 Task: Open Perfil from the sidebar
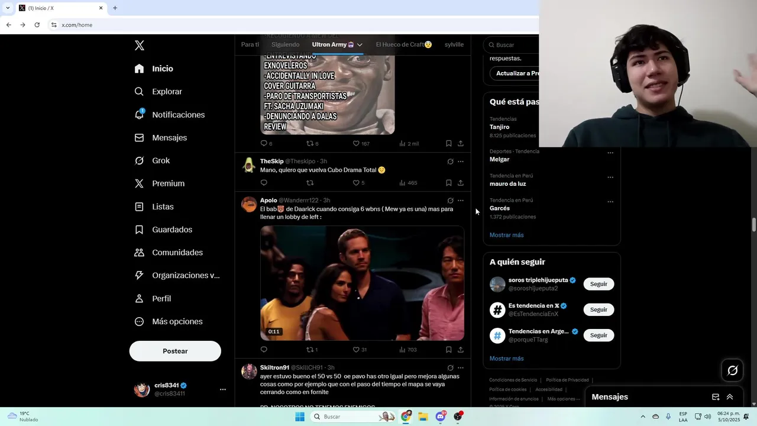coord(153,298)
